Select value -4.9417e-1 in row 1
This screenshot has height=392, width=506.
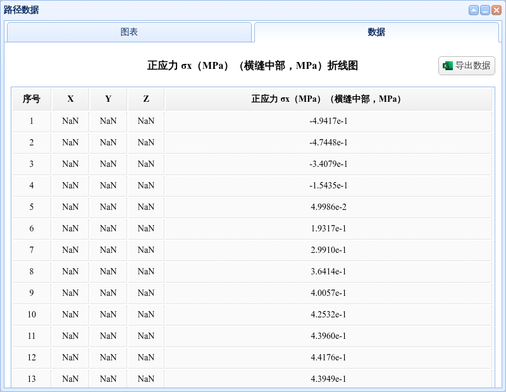328,121
